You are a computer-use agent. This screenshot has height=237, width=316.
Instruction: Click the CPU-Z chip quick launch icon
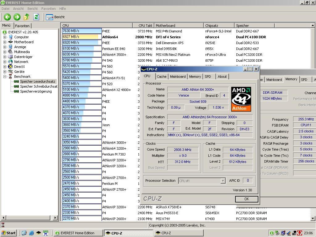coord(39,233)
